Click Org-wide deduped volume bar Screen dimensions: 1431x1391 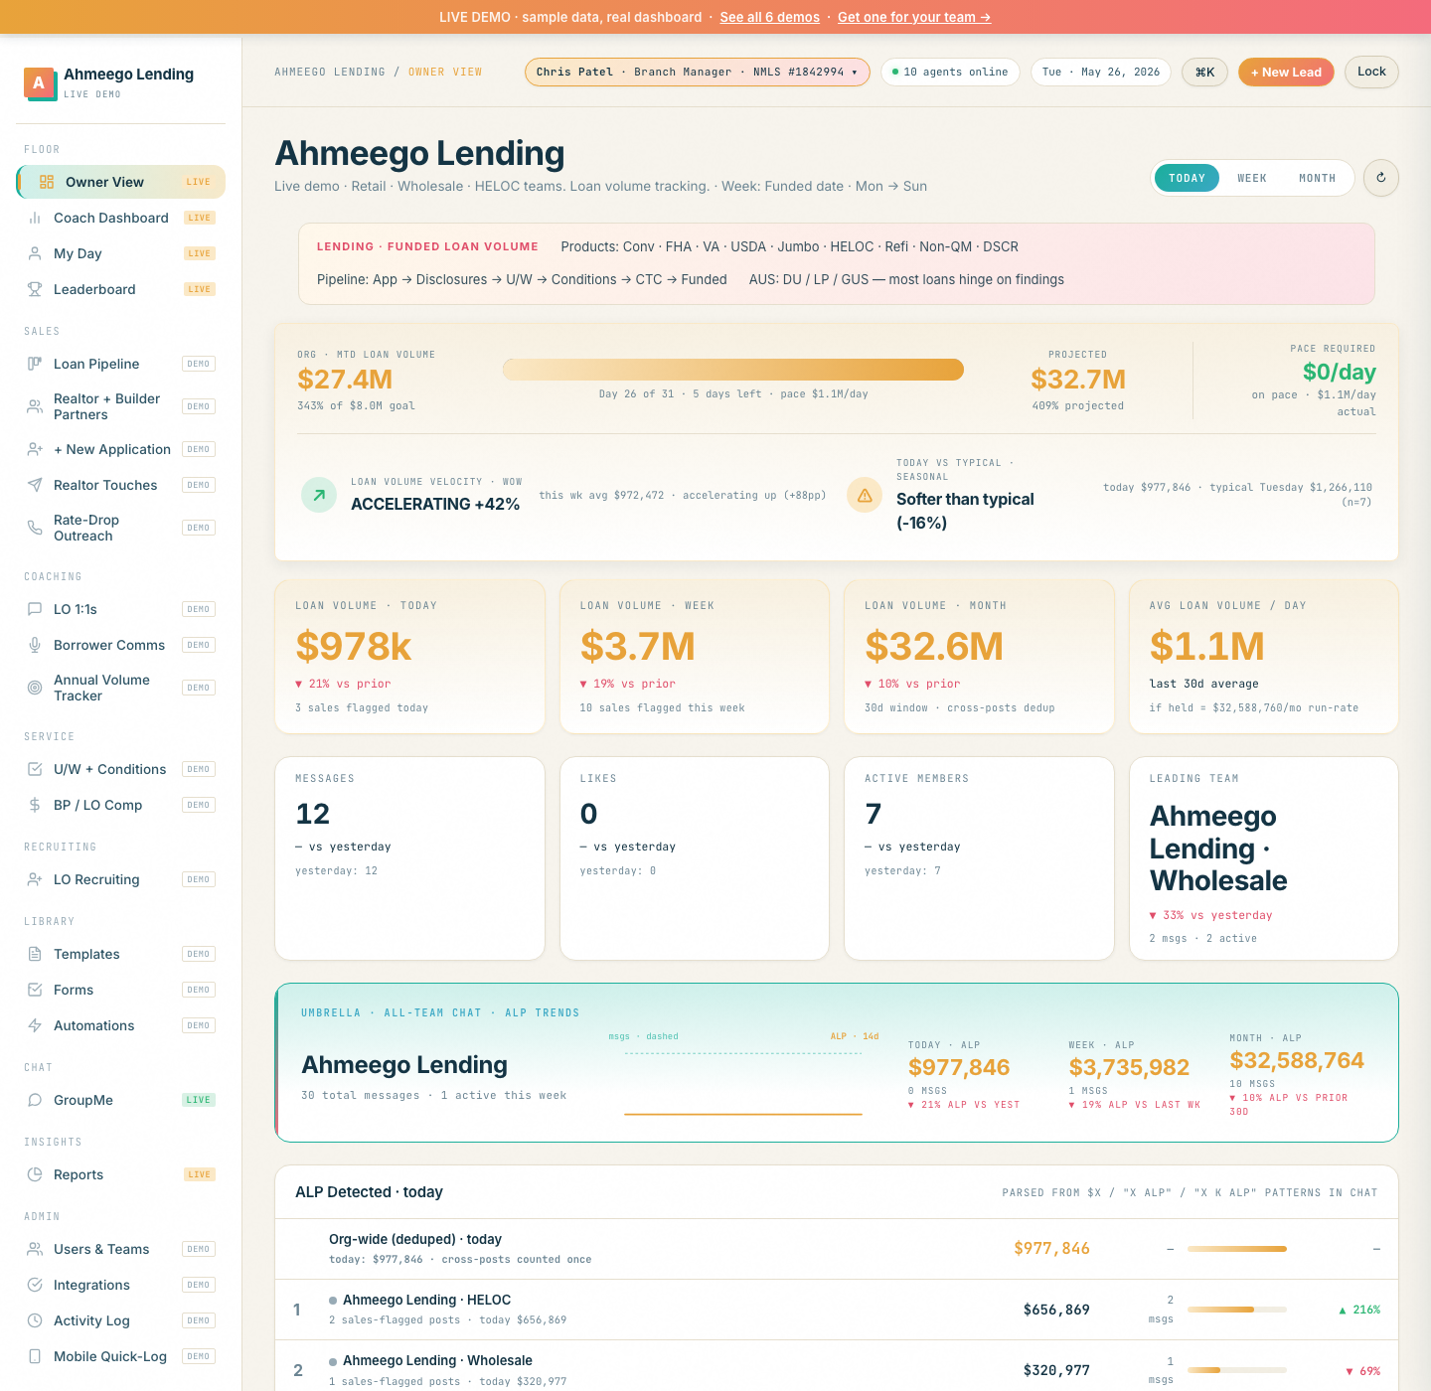coord(1237,1249)
